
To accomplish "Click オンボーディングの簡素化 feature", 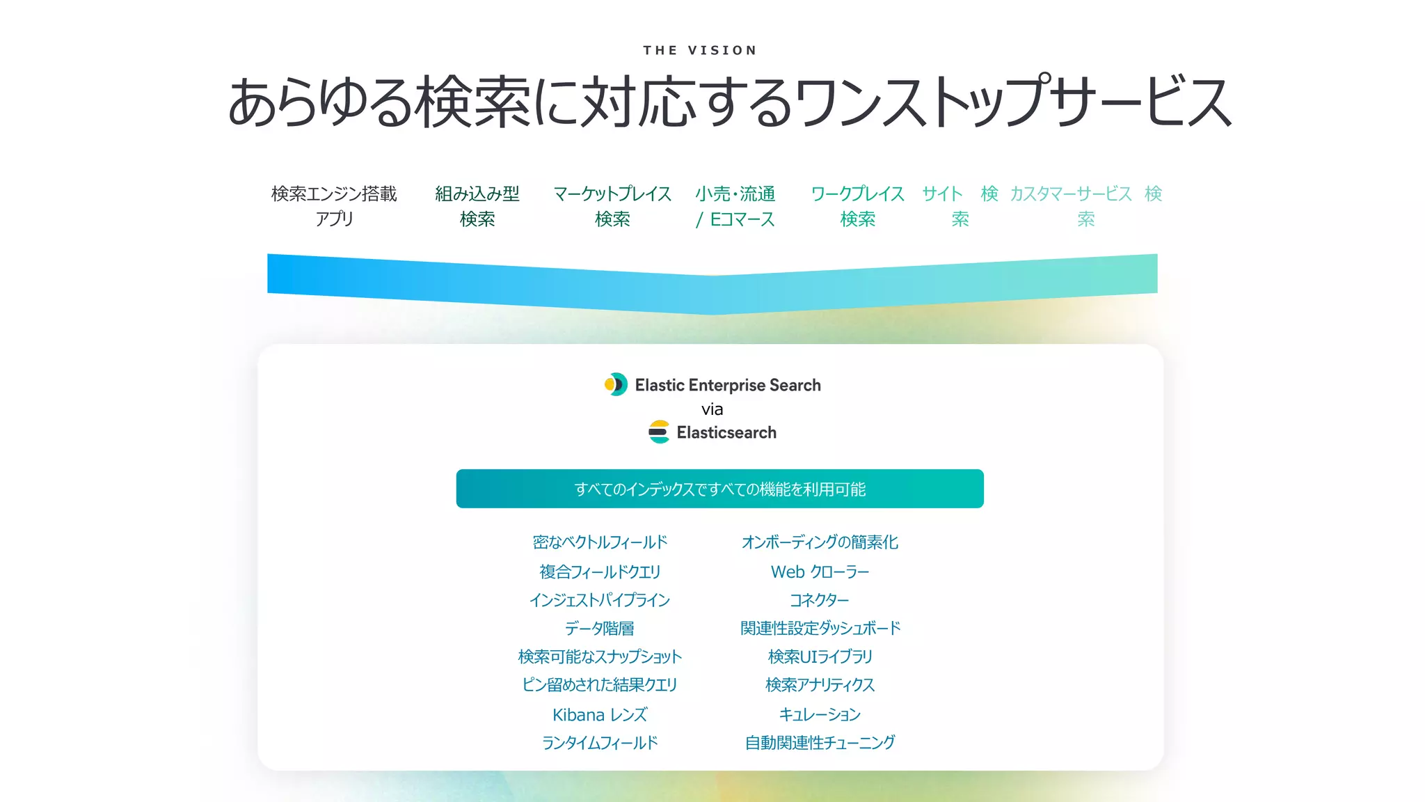I will pos(820,542).
